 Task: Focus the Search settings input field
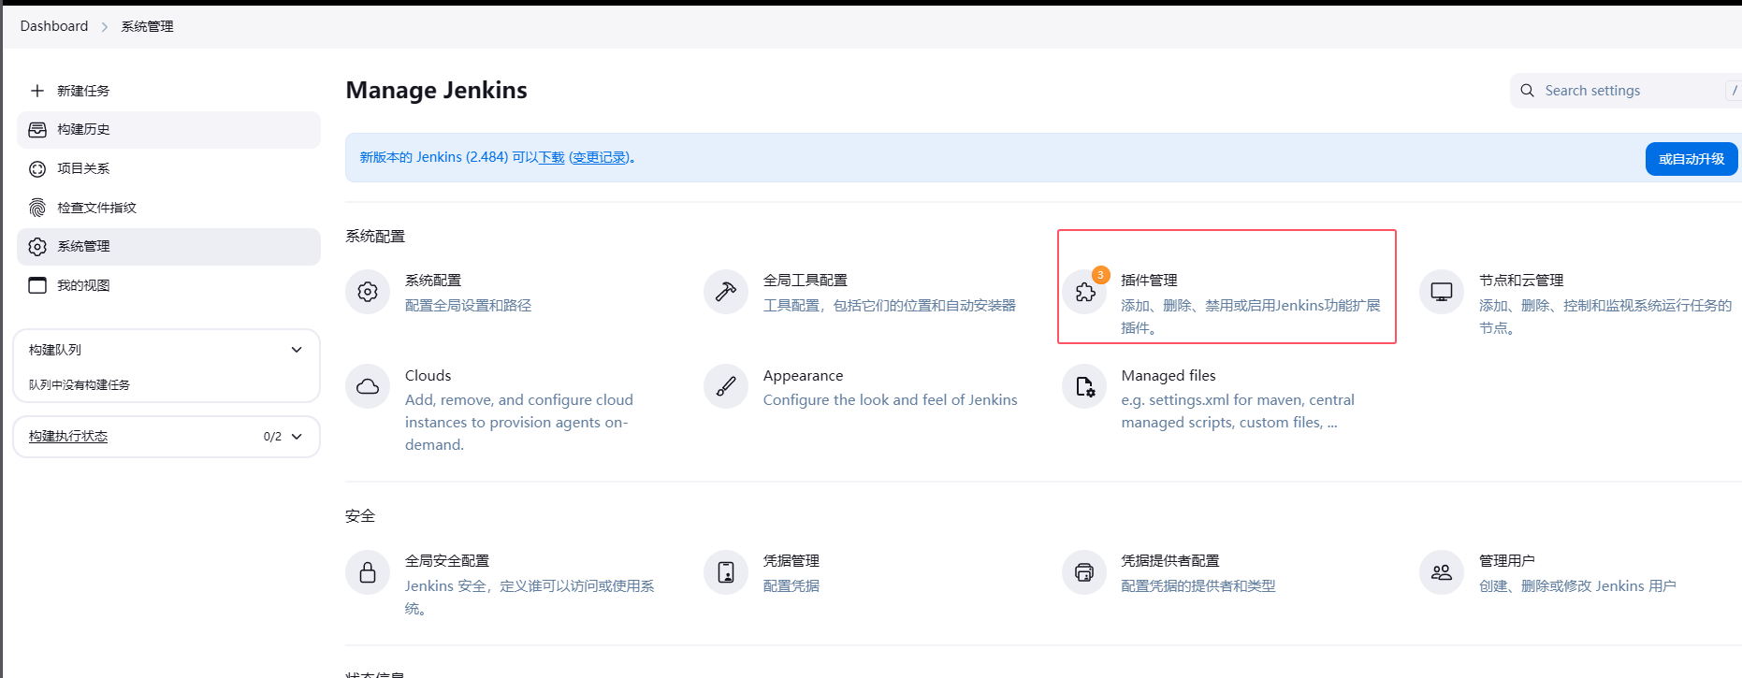tap(1628, 91)
